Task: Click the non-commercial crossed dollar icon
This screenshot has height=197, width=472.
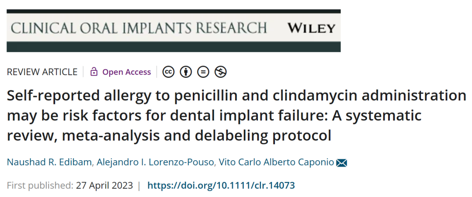Action: click(221, 72)
